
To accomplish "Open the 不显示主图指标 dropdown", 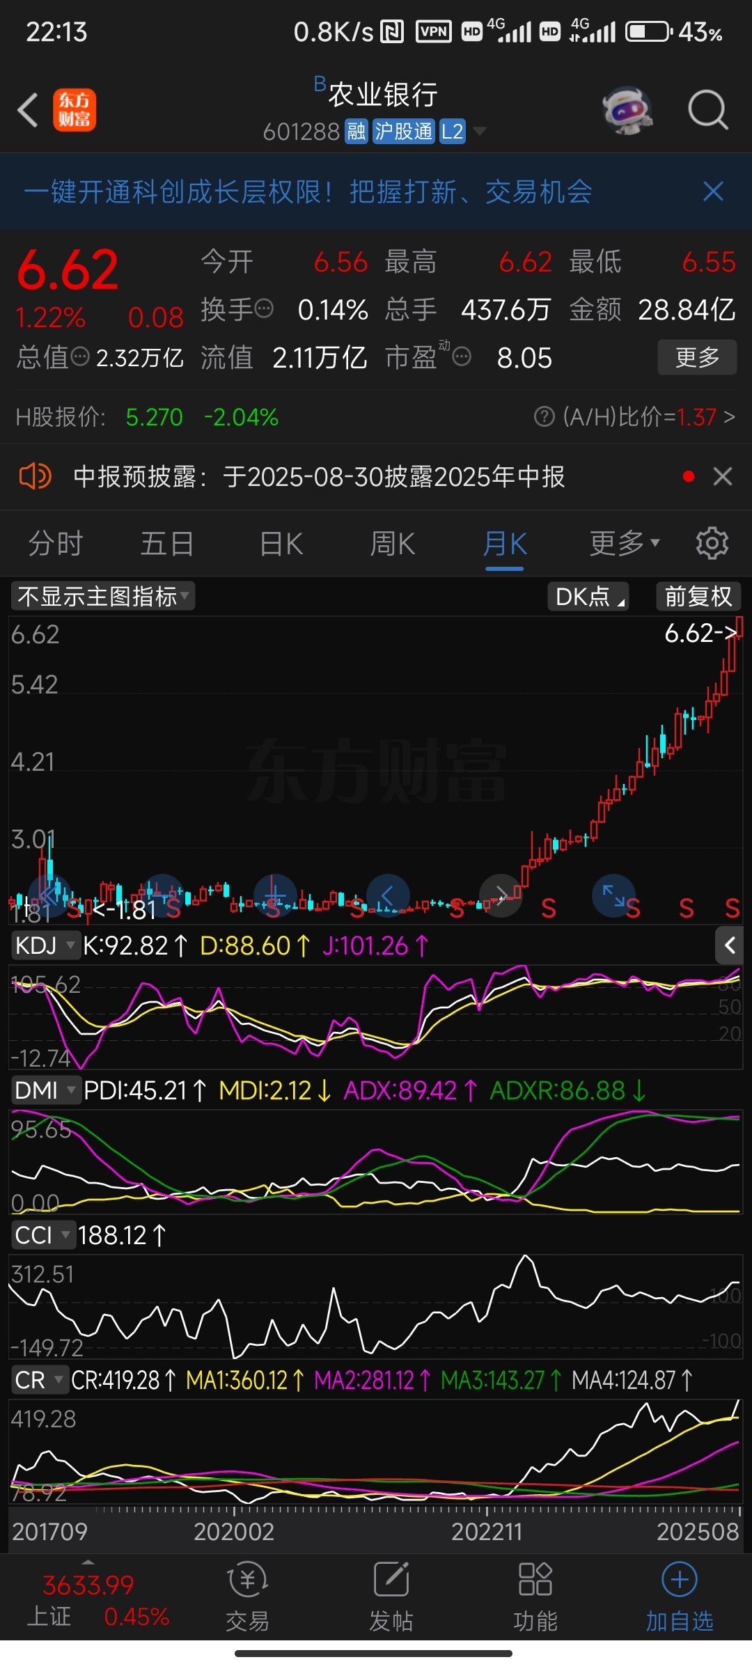I will coord(103,597).
